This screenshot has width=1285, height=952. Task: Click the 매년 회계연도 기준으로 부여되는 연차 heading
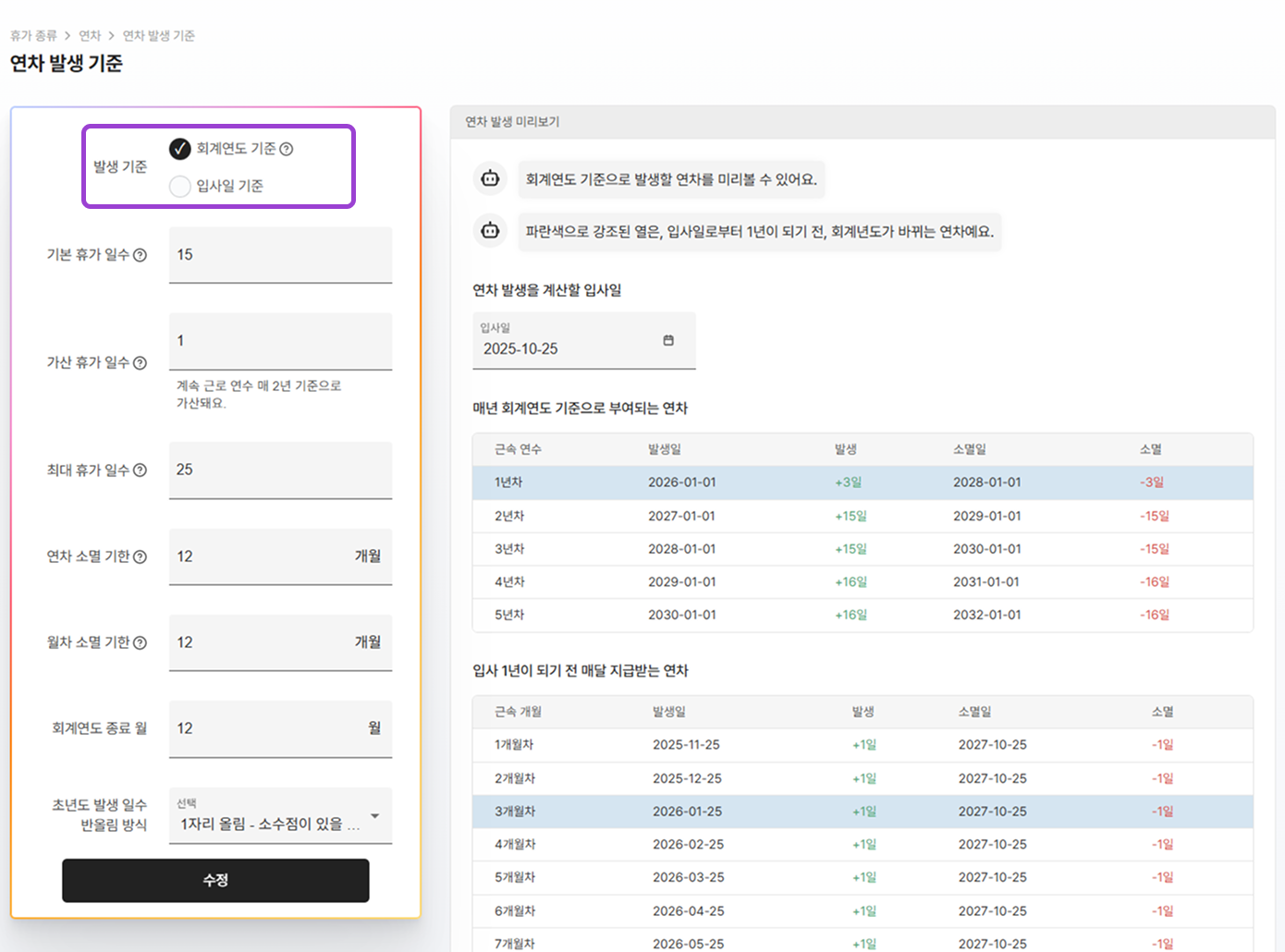pyautogui.click(x=580, y=409)
